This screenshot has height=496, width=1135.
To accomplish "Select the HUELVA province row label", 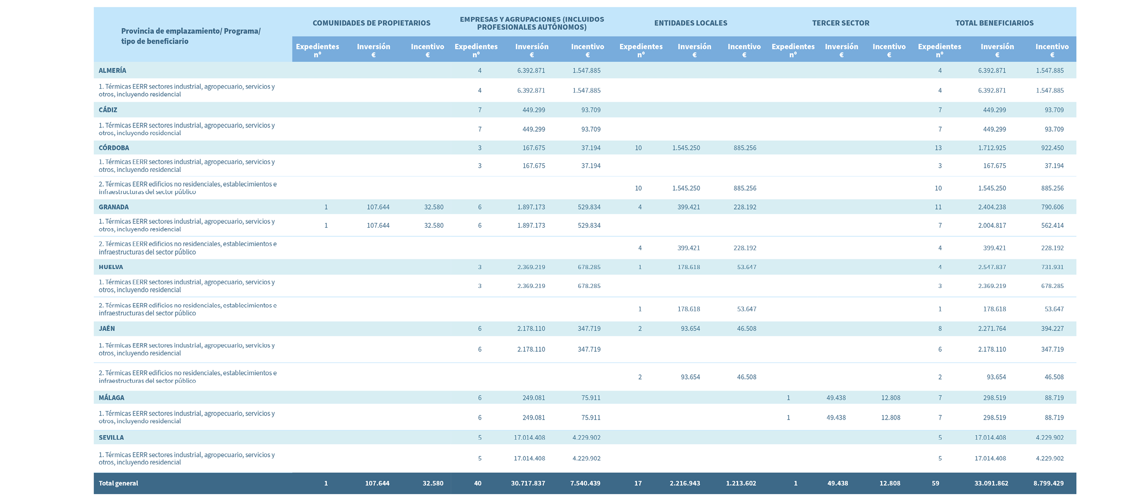I will [111, 267].
